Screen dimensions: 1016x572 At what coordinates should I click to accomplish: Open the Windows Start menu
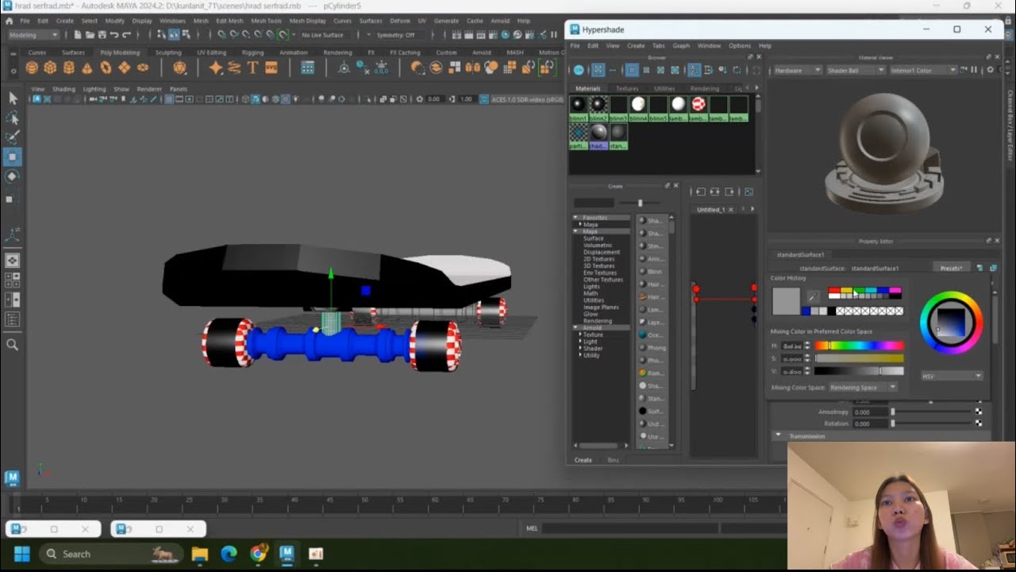(x=21, y=554)
